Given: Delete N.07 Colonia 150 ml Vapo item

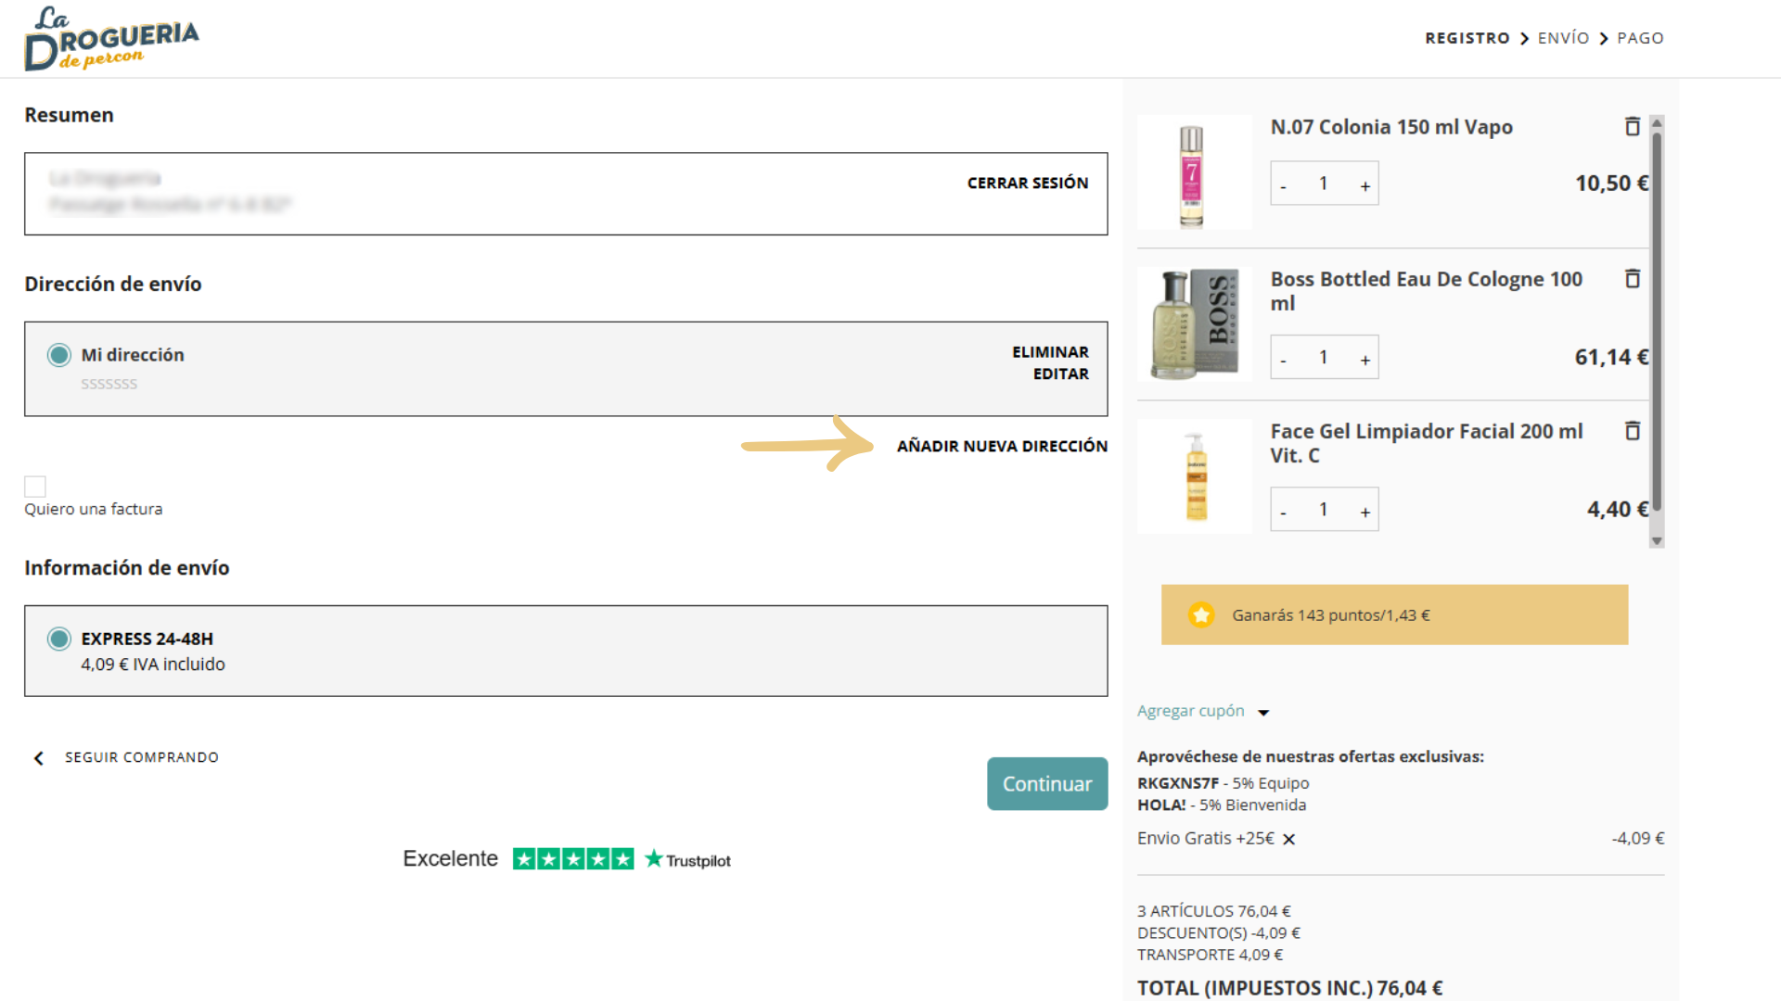Looking at the screenshot, I should pos(1633,127).
